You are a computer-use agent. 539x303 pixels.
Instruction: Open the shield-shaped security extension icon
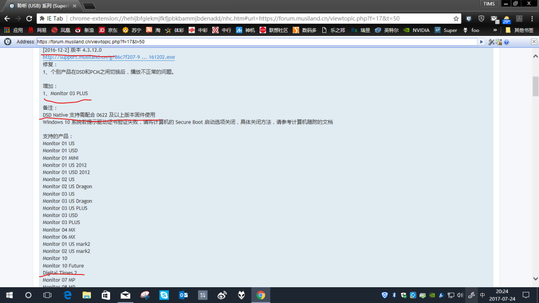pyautogui.click(x=481, y=19)
